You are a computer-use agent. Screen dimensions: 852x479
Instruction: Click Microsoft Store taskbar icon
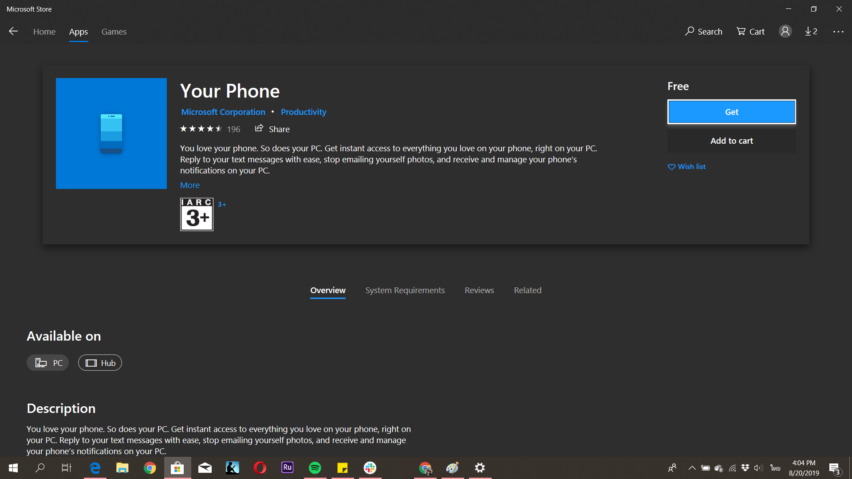point(177,468)
